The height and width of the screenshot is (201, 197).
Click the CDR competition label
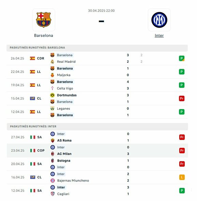41,58
